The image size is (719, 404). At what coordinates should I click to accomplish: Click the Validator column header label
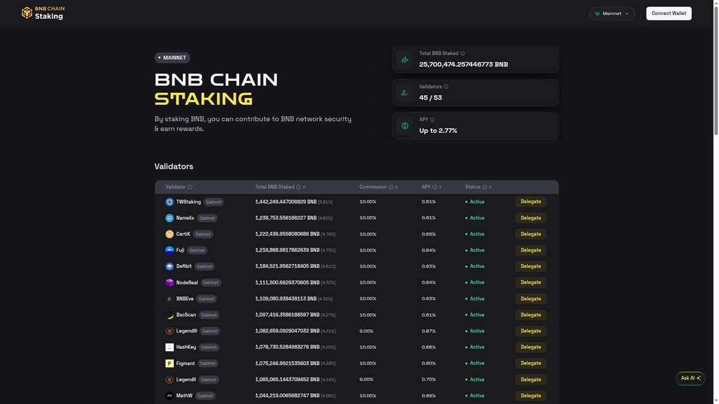pos(176,187)
